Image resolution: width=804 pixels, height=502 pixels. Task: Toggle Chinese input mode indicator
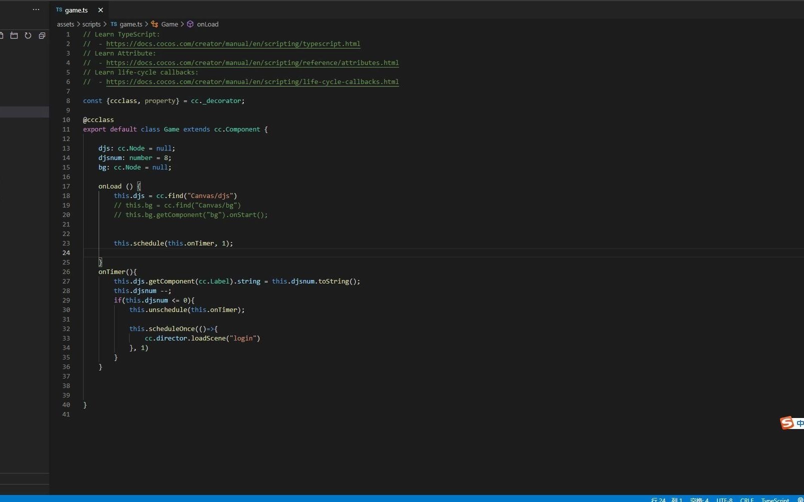coord(800,423)
